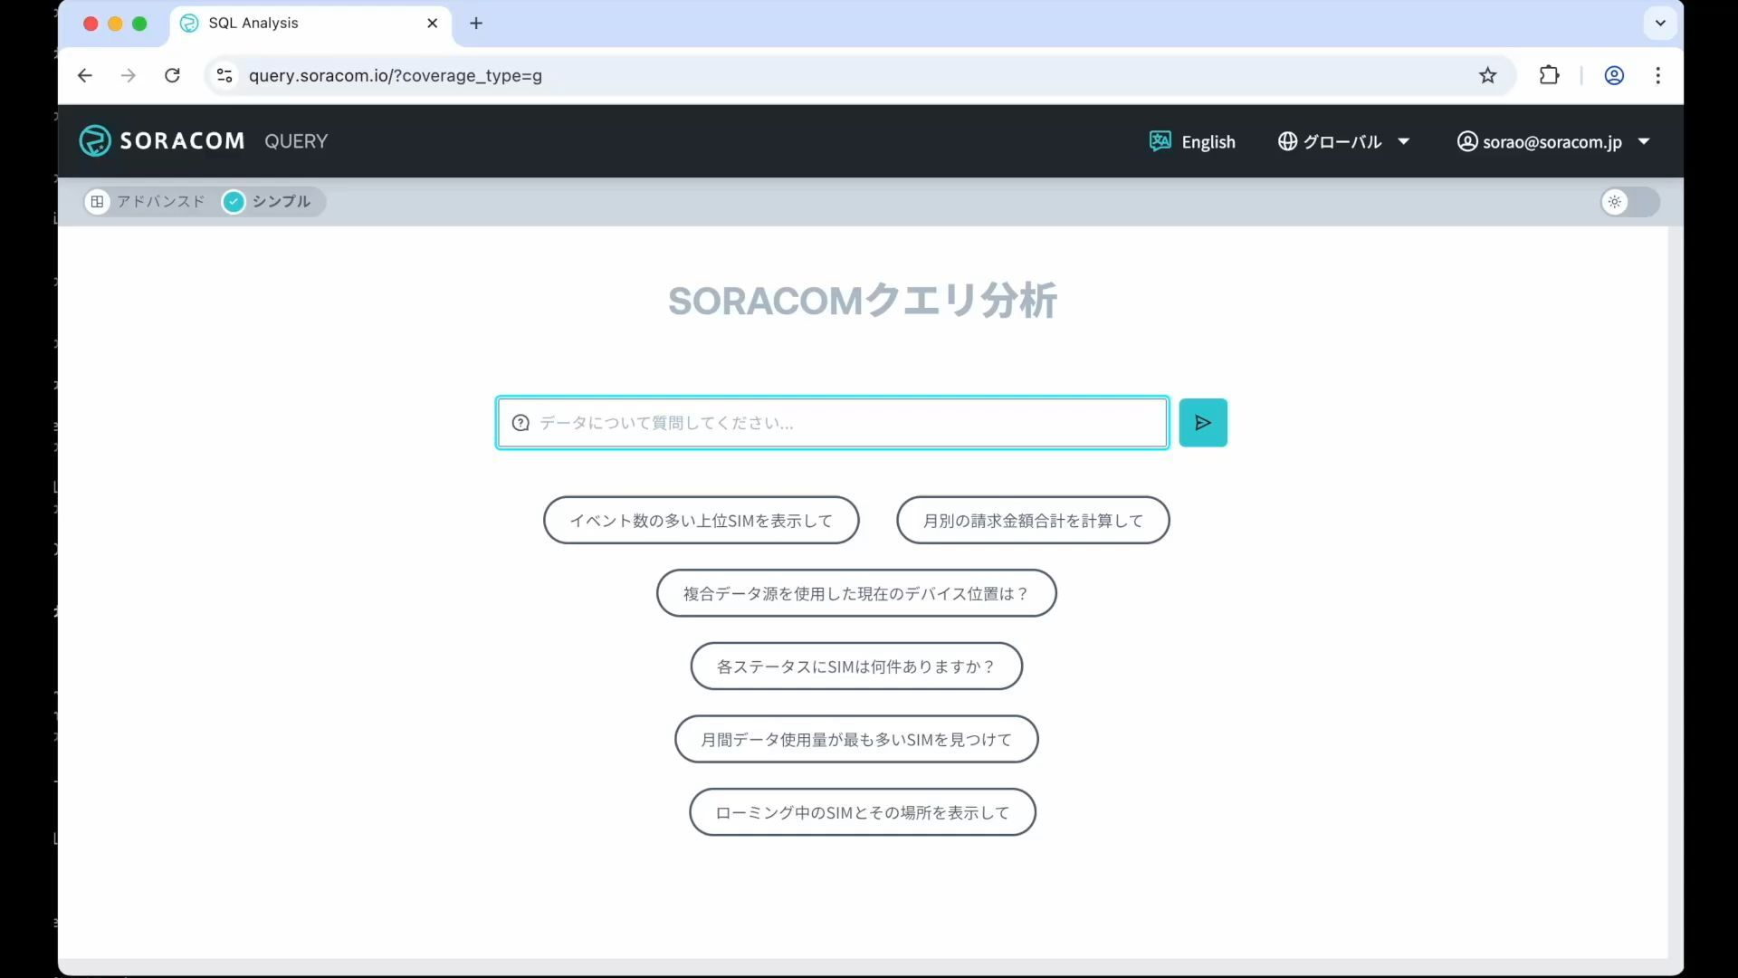Choose suggestion イベント数の多い上位SIMを表示して
Image resolution: width=1738 pixels, height=978 pixels.
(x=701, y=520)
